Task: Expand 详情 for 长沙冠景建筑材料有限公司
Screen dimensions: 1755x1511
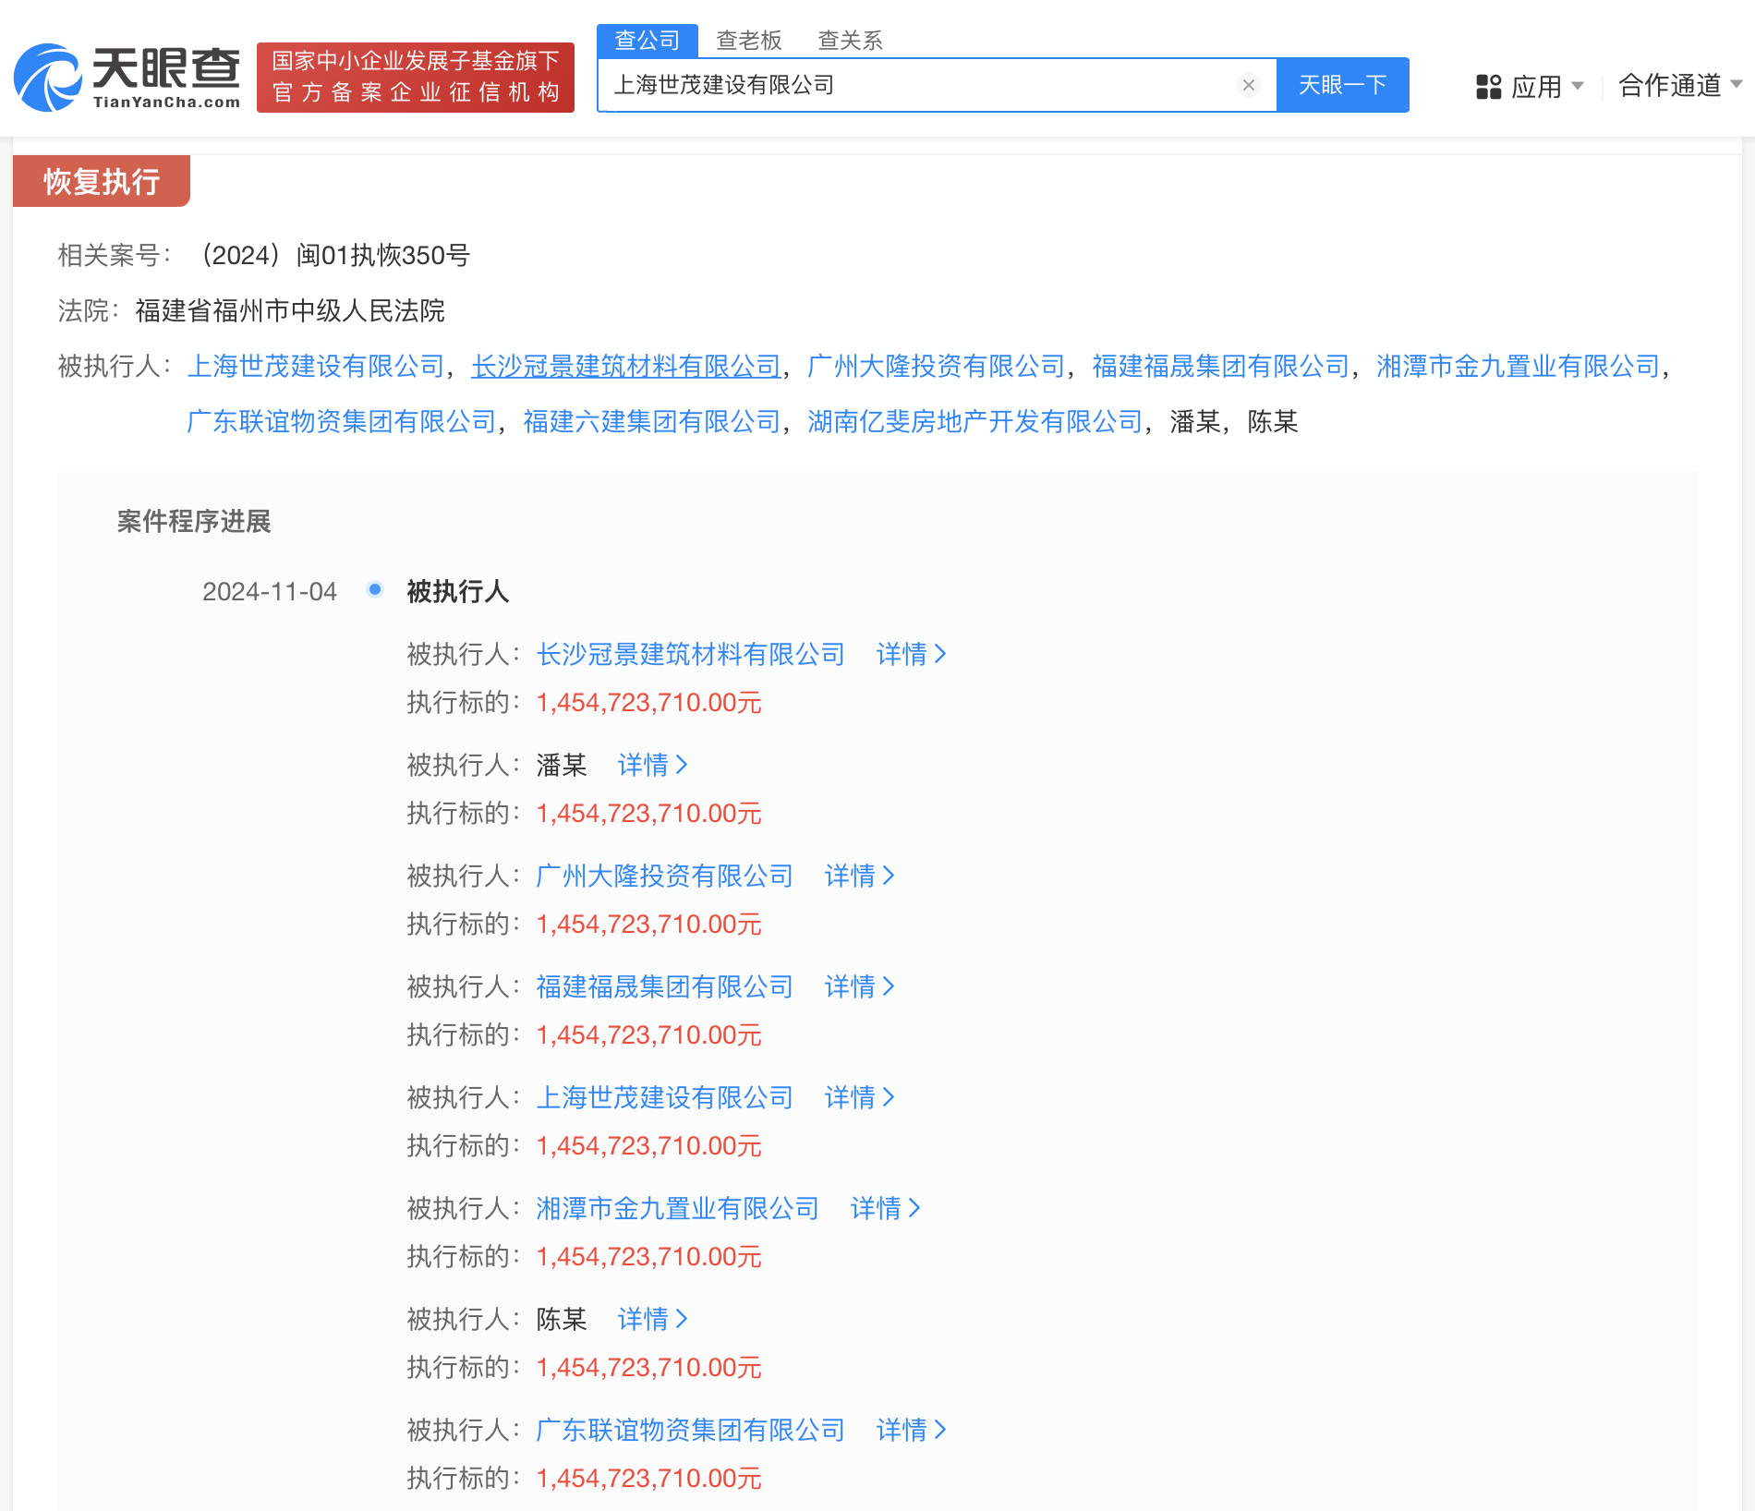Action: pyautogui.click(x=911, y=654)
